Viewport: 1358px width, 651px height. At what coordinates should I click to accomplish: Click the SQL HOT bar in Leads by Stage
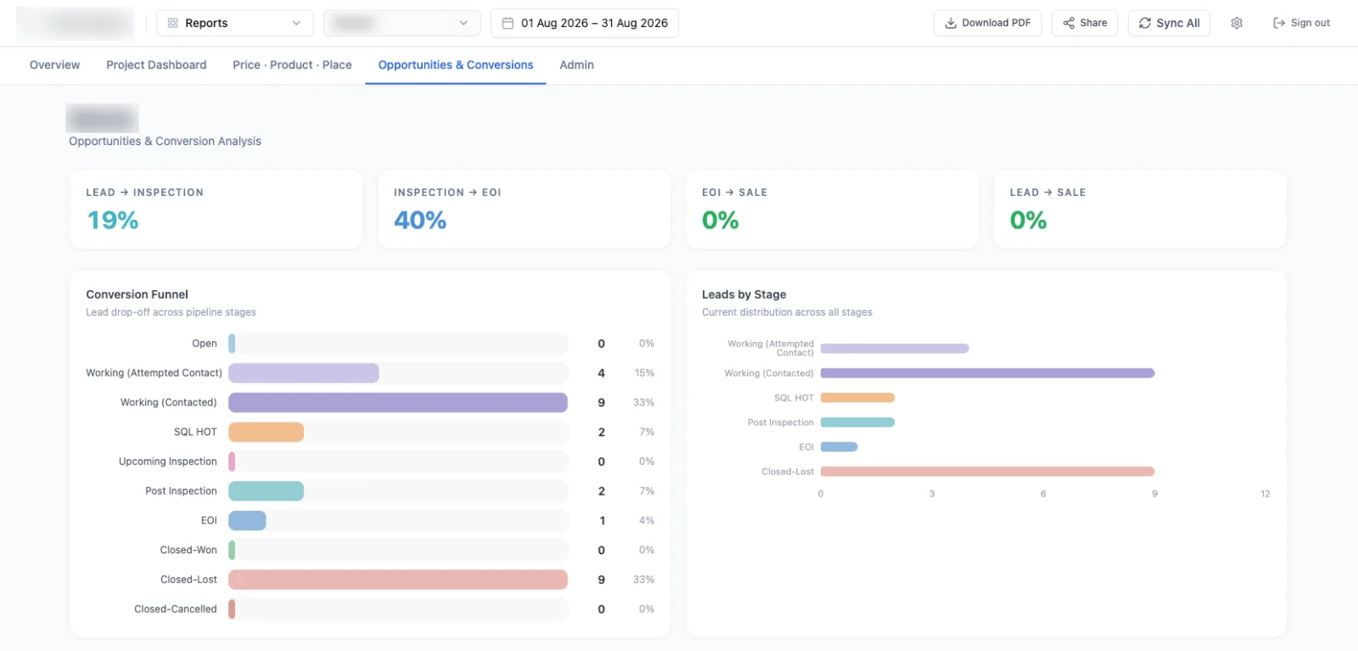[x=857, y=397]
